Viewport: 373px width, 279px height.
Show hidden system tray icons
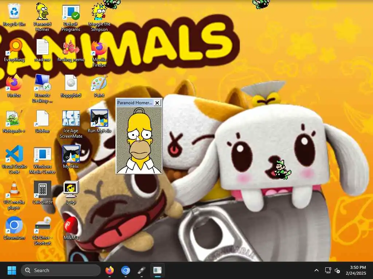[x=317, y=270]
